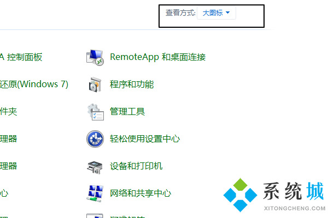Go to 网络和共享中心 text link

[140, 193]
